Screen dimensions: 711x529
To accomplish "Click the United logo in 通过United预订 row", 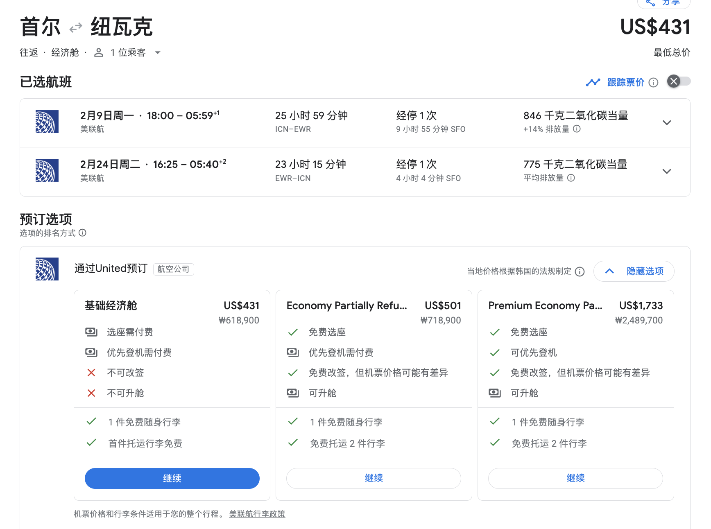I will click(47, 269).
